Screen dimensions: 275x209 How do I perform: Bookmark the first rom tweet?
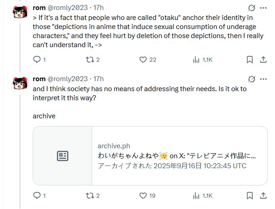tap(249, 59)
